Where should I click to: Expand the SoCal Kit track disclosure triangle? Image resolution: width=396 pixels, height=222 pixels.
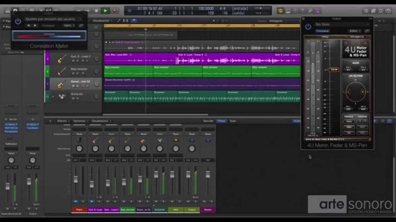pos(53,97)
